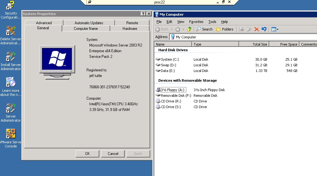Open the Favorites menu

pos(196,22)
